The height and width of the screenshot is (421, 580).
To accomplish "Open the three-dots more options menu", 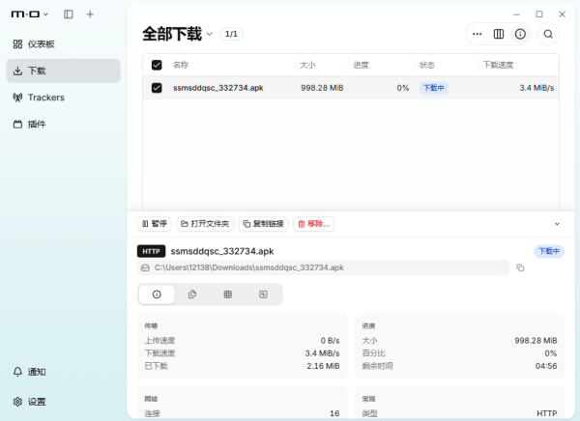I will pos(478,34).
